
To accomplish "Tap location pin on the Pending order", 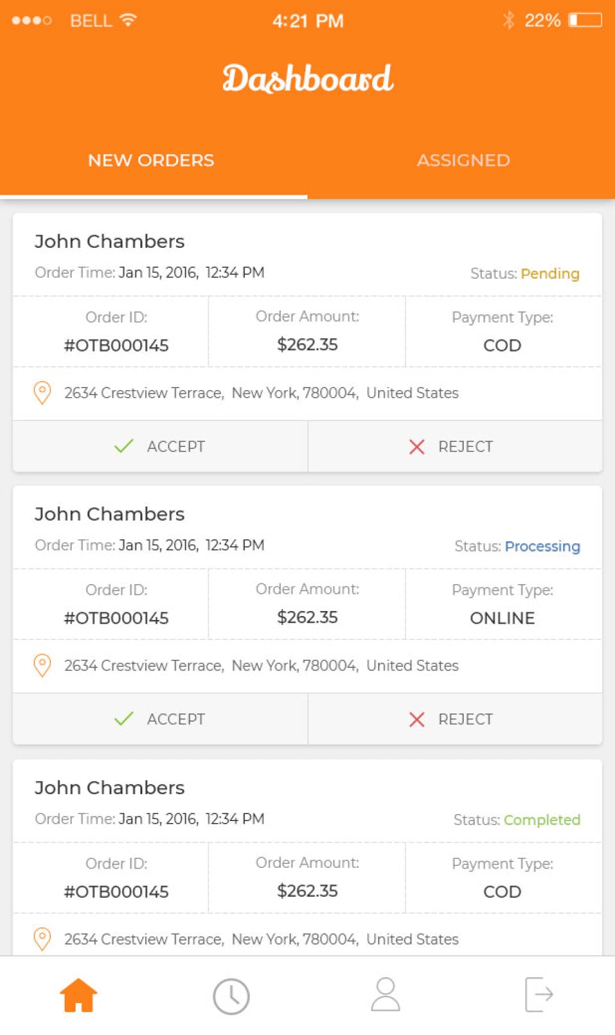I will point(42,393).
